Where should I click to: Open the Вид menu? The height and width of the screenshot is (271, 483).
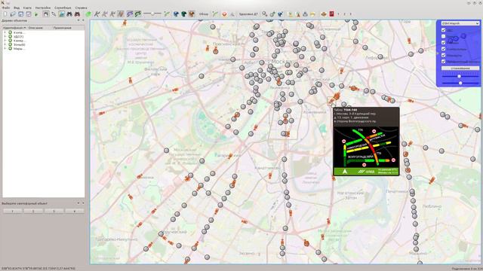(17, 8)
